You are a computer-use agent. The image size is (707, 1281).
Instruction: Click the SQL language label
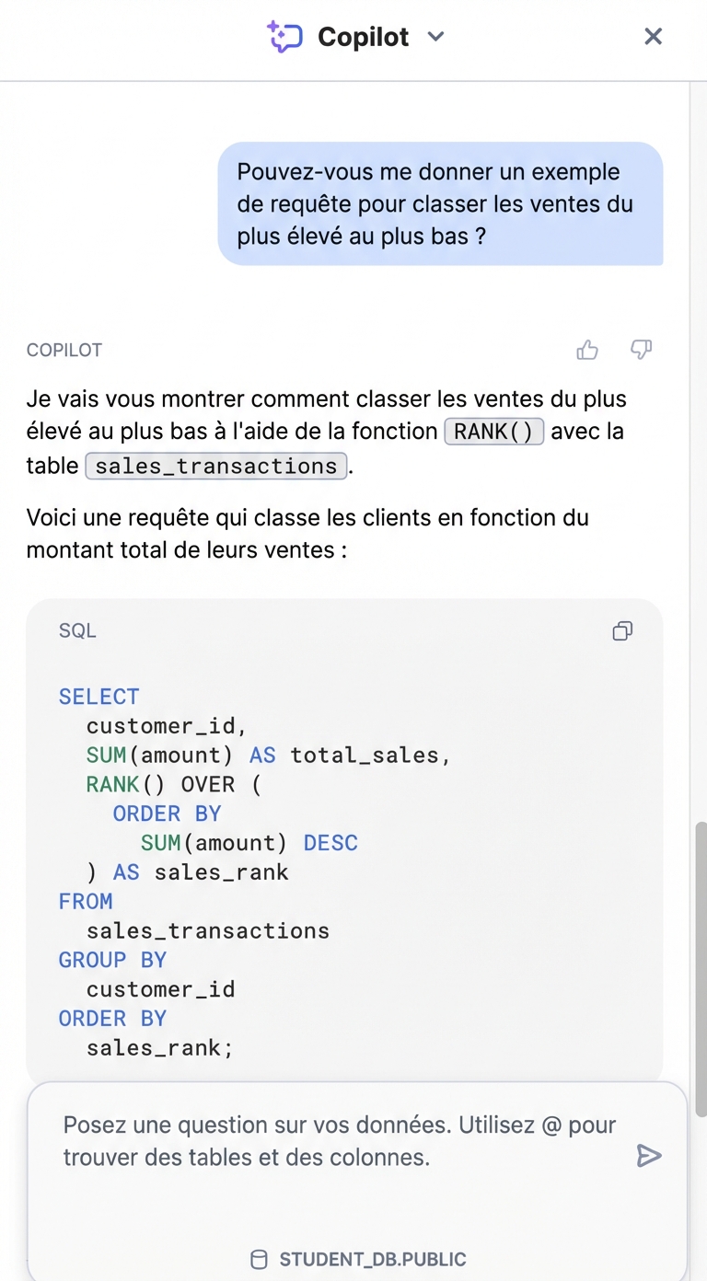point(77,631)
